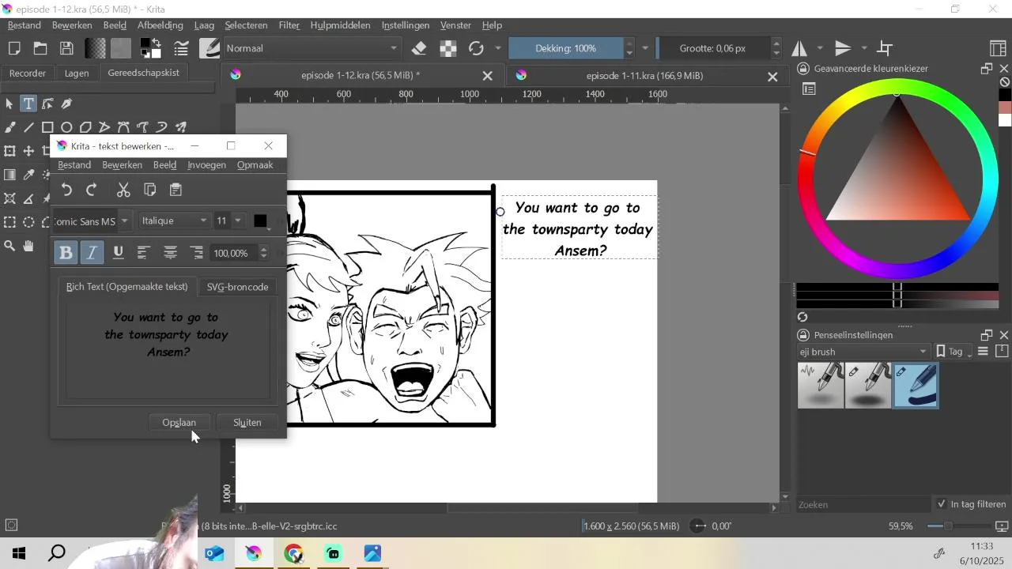Open the Italique font style dropdown

(x=175, y=221)
